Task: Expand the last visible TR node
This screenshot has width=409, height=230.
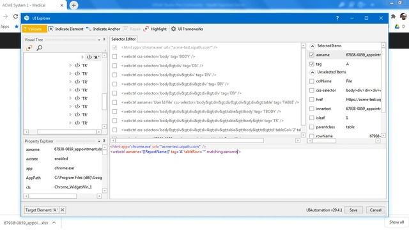Action: 70,123
